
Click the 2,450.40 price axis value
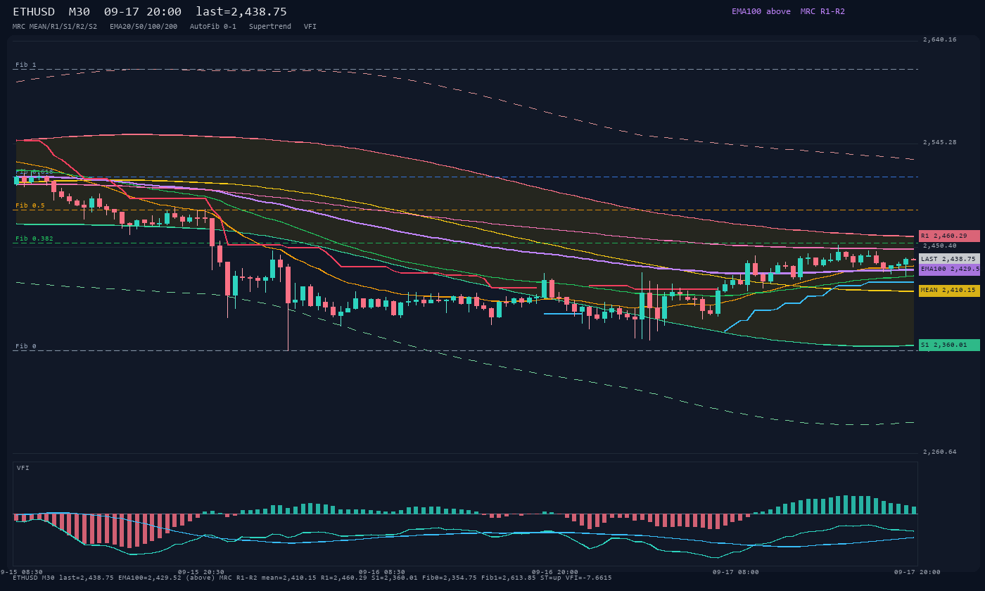pyautogui.click(x=940, y=246)
